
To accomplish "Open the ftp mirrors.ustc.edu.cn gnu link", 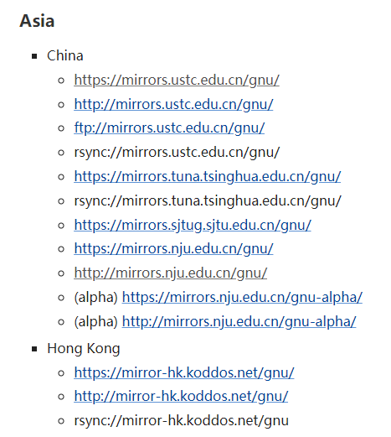I will (x=169, y=128).
